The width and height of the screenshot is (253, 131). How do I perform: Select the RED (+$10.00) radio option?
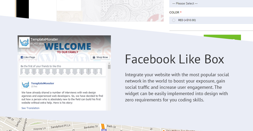174,20
